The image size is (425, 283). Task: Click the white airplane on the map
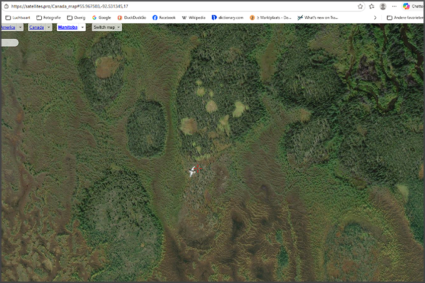(192, 171)
